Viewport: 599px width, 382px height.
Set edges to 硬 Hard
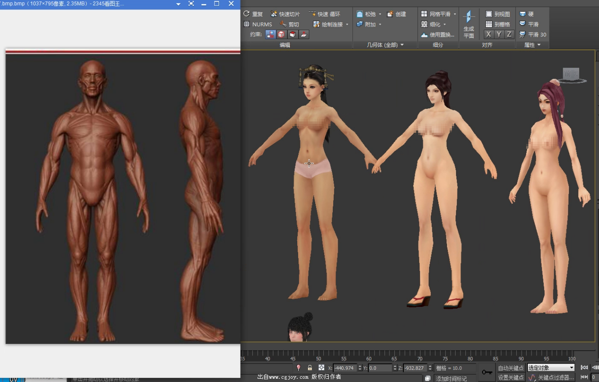(526, 14)
